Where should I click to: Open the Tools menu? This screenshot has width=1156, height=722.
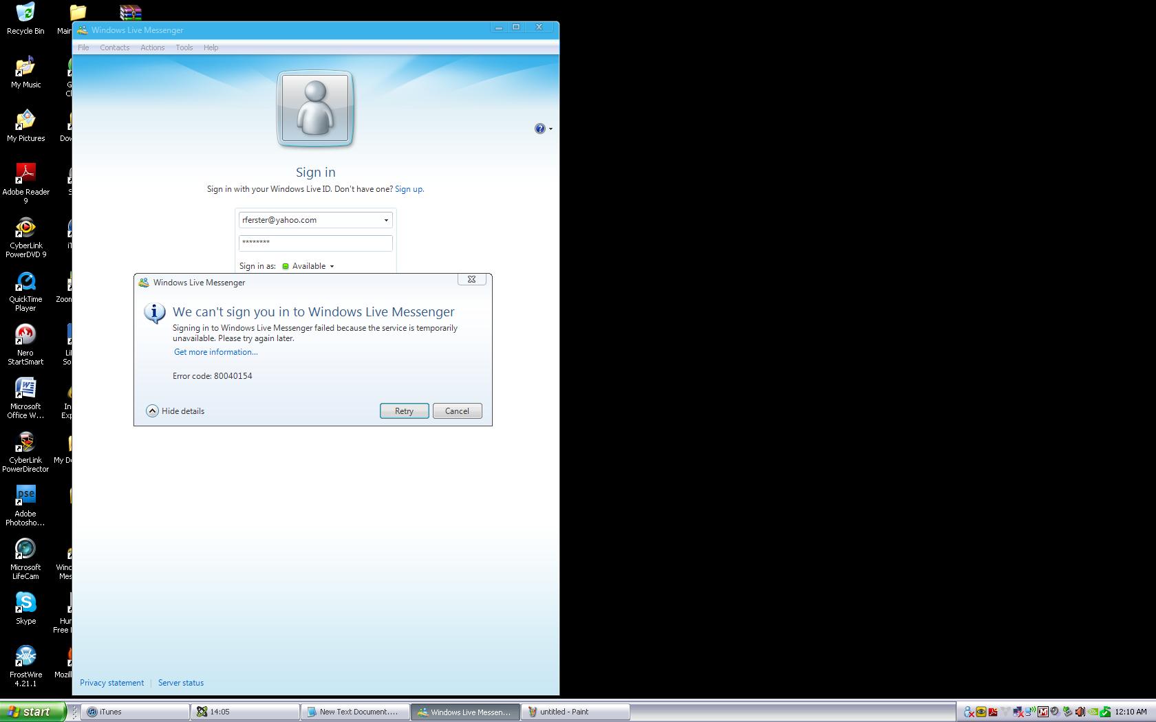coord(184,47)
